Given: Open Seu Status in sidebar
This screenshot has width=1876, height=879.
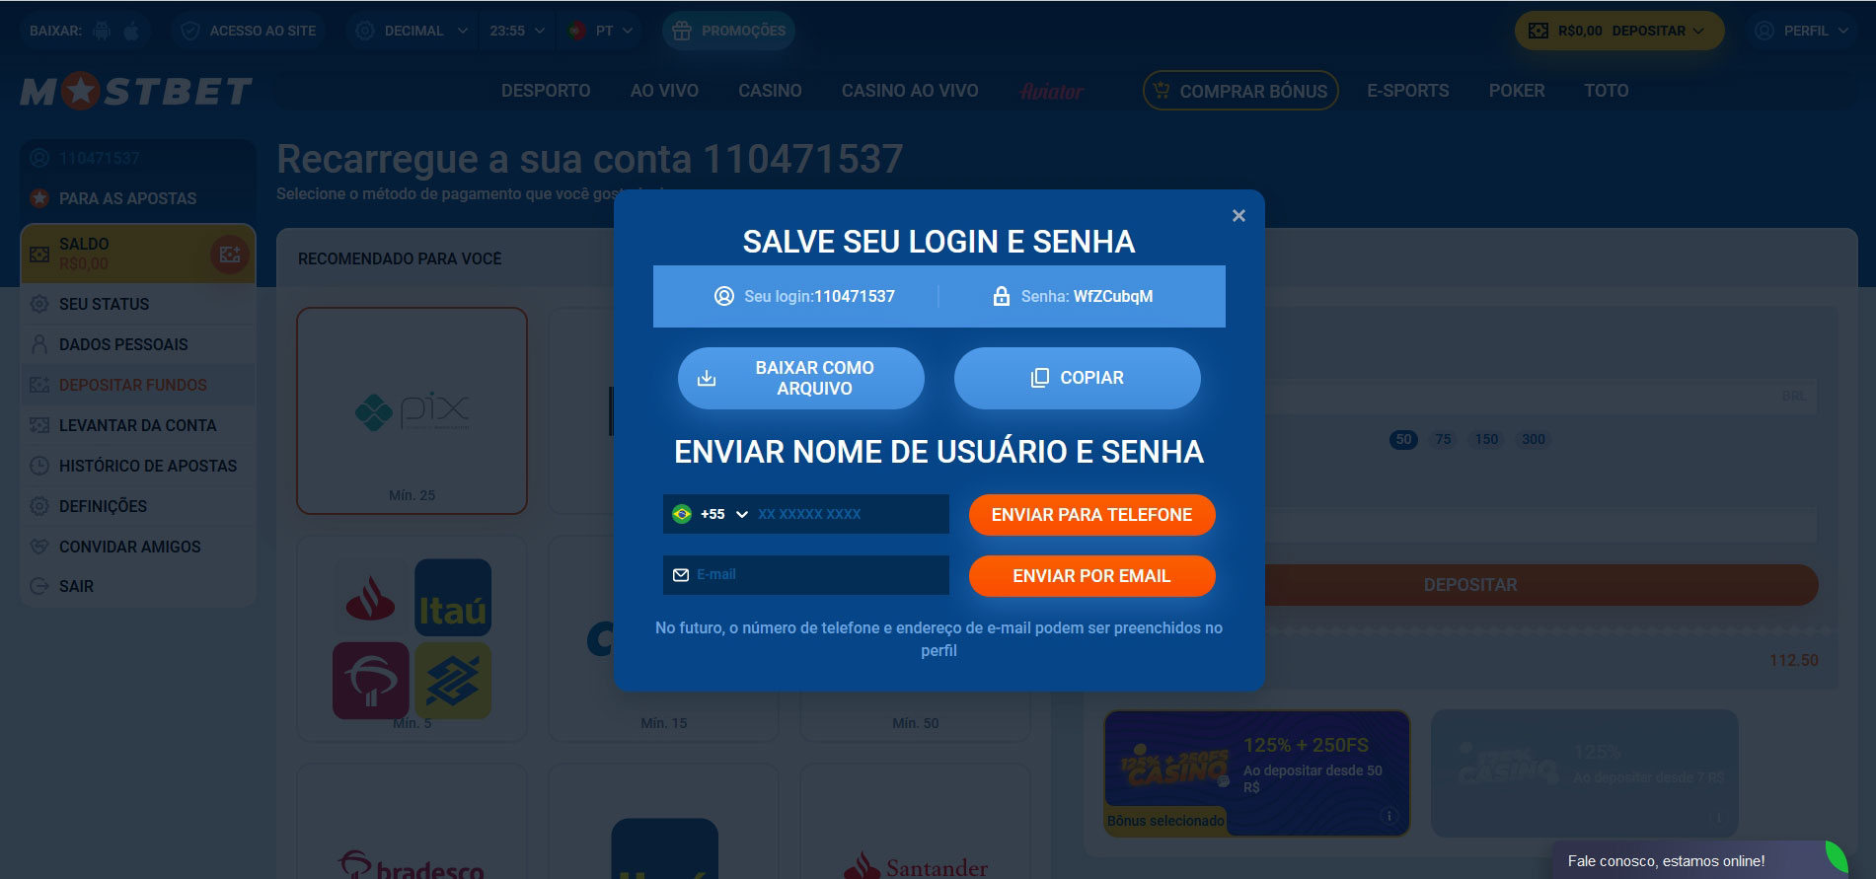Looking at the screenshot, I should click(x=138, y=304).
